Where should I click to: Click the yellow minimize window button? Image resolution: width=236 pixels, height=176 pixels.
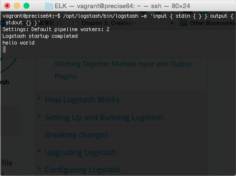(17, 6)
